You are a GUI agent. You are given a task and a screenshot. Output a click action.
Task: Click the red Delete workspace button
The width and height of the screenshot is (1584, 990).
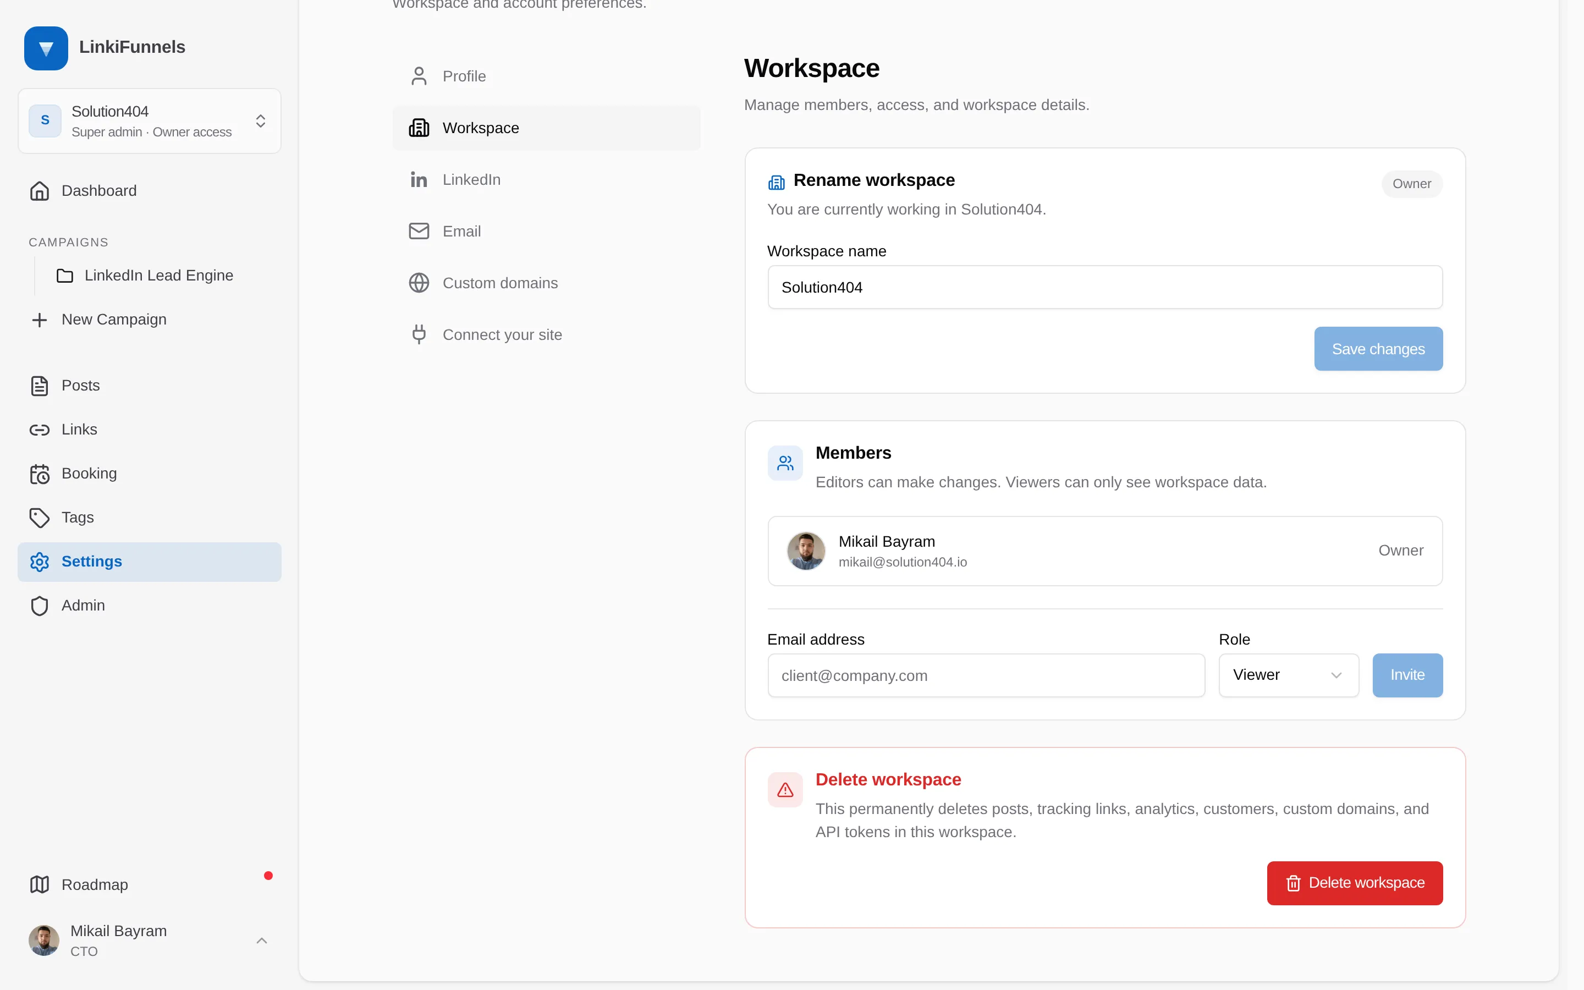pyautogui.click(x=1354, y=883)
